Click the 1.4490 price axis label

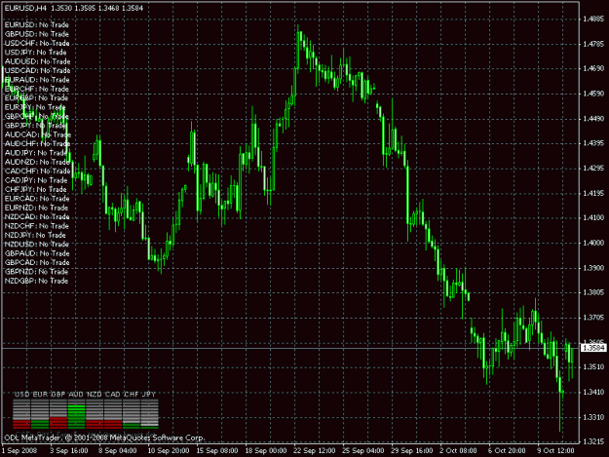pos(593,119)
